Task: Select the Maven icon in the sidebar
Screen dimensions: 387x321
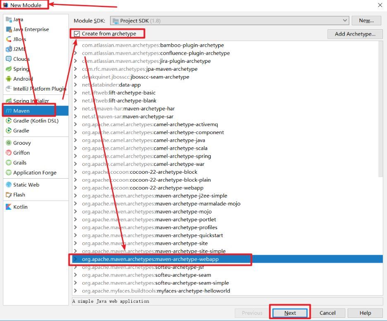Action: click(9, 111)
